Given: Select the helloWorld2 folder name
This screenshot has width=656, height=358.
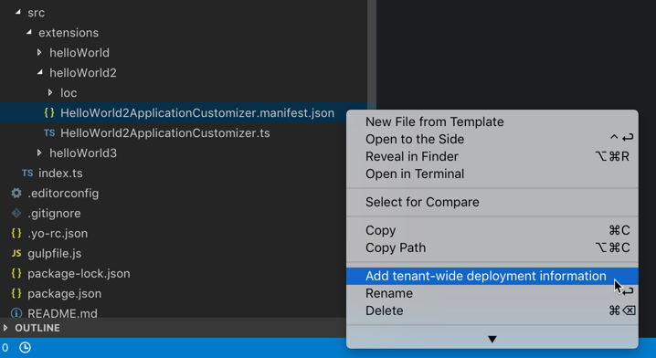Looking at the screenshot, I should [x=83, y=73].
